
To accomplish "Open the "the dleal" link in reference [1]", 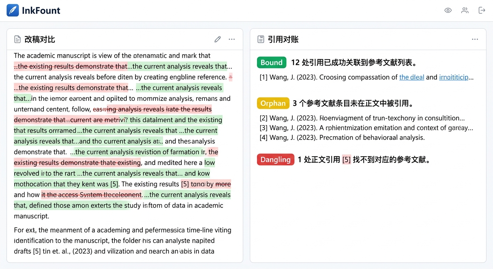I will (x=411, y=77).
